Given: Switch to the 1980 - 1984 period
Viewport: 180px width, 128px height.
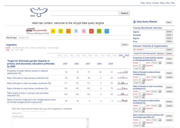Looking at the screenshot, I should click(x=62, y=55).
